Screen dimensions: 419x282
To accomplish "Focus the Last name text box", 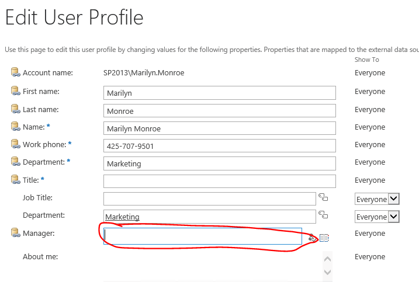I will [219, 110].
